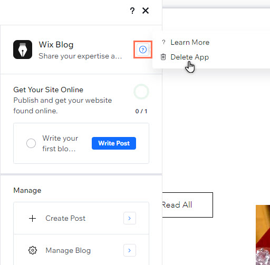Screen dimensions: 270x265
Task: Click the Read All button on the page
Action: point(188,205)
